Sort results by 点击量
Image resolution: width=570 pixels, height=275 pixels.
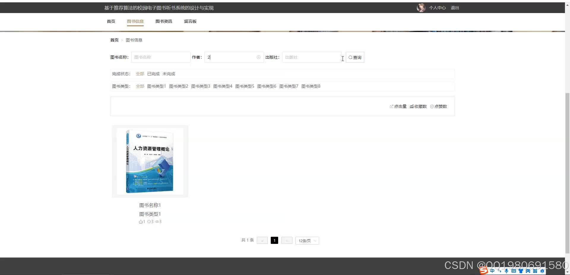[x=398, y=106]
